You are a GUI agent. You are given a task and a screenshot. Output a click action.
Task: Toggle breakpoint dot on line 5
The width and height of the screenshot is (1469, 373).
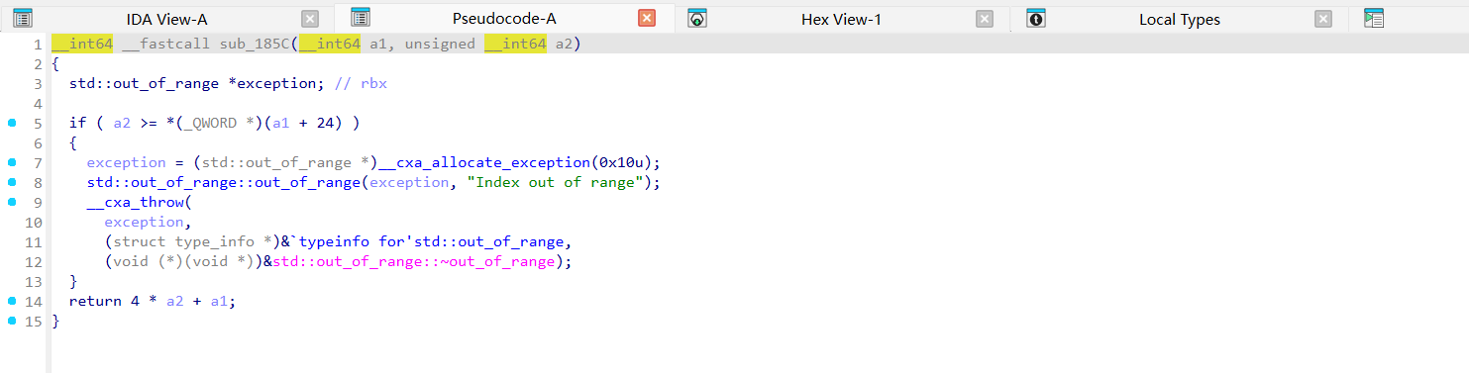[12, 123]
